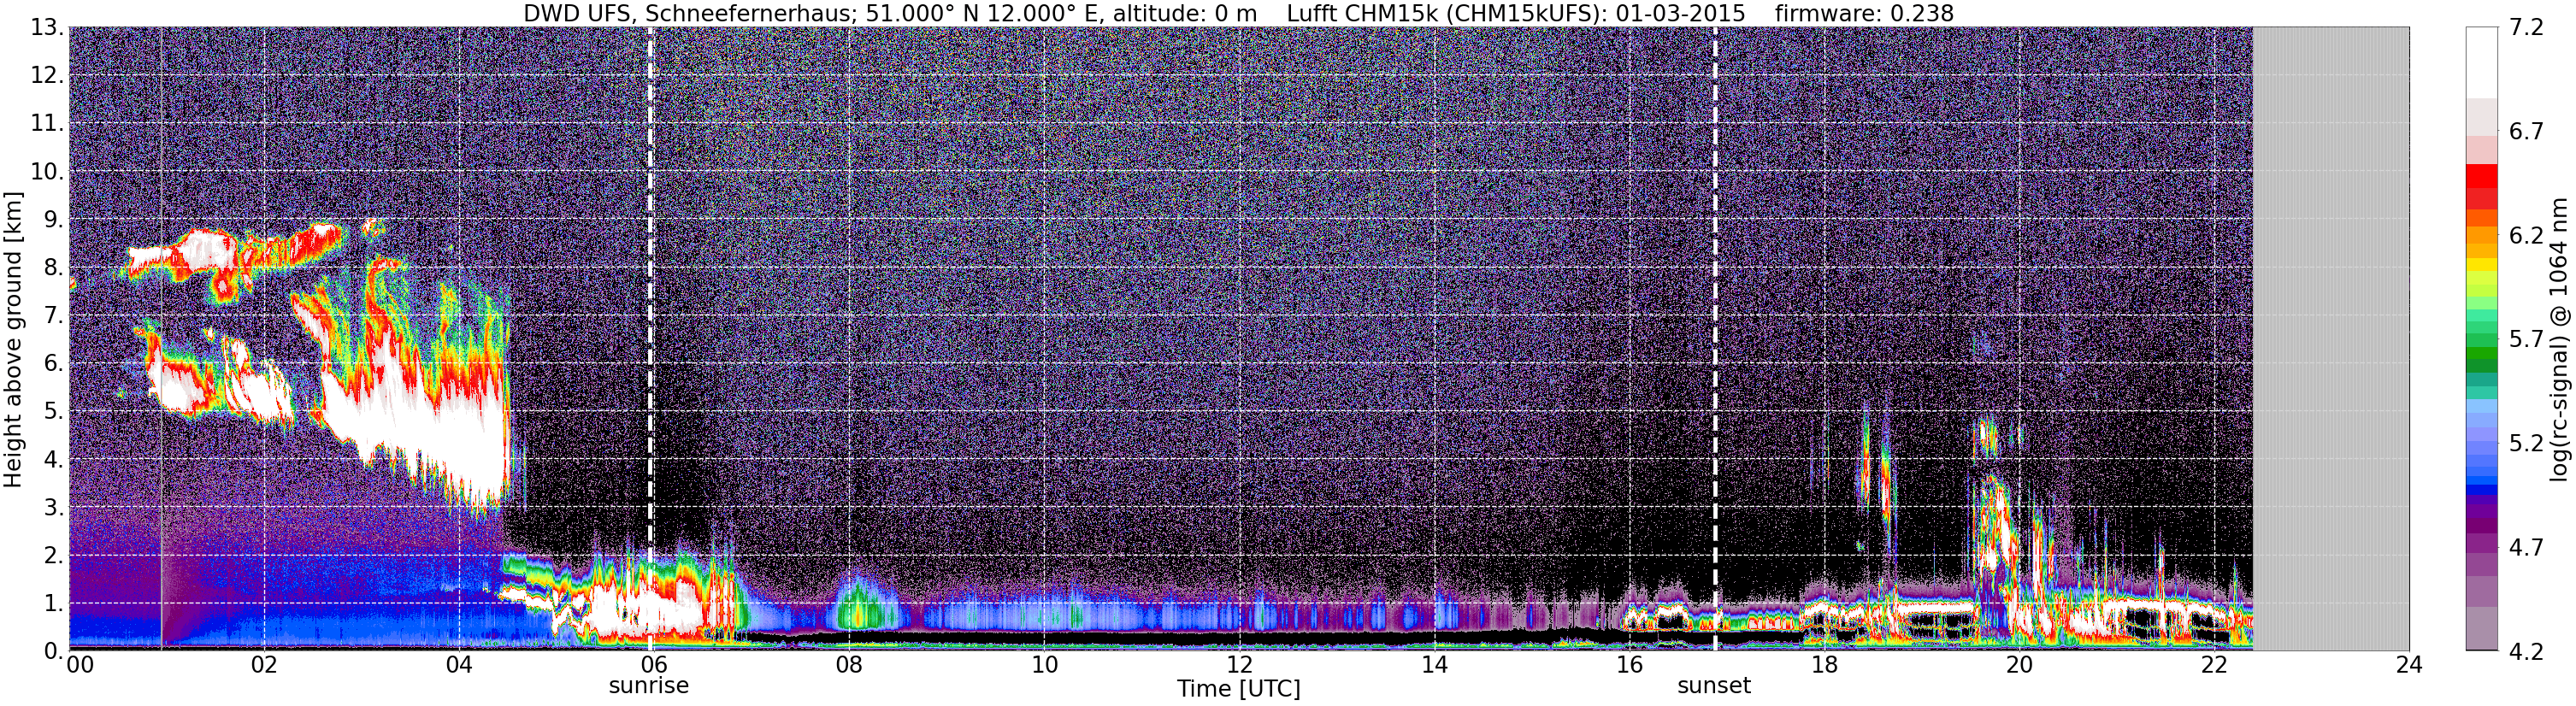2576x706 pixels.
Task: Click the colorbar value "6.7"
Action: pos(2526,132)
